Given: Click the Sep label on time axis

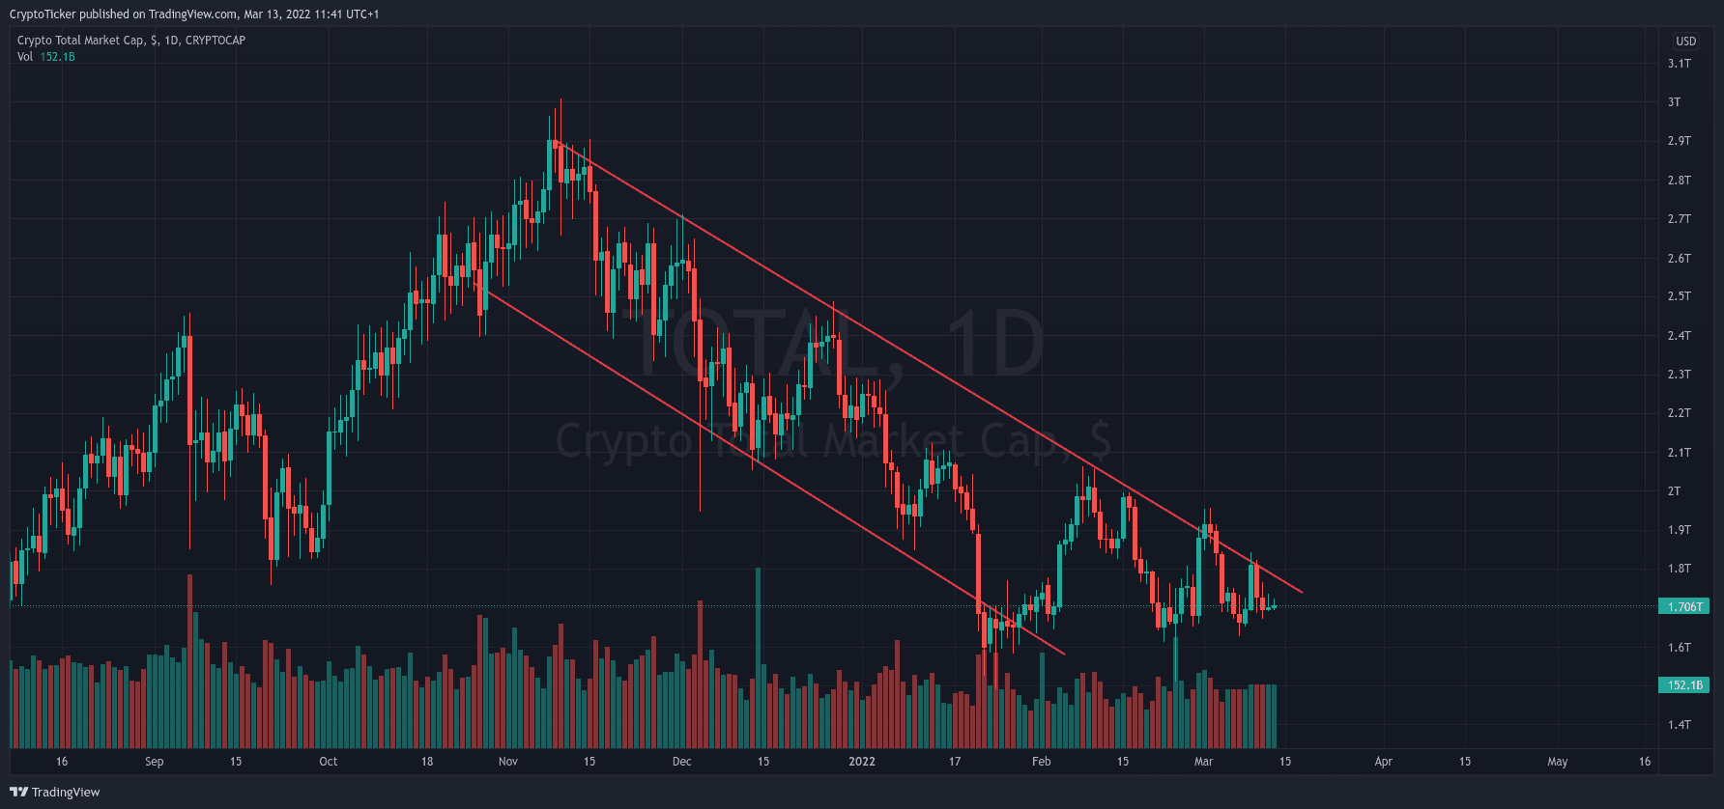Looking at the screenshot, I should pyautogui.click(x=155, y=762).
